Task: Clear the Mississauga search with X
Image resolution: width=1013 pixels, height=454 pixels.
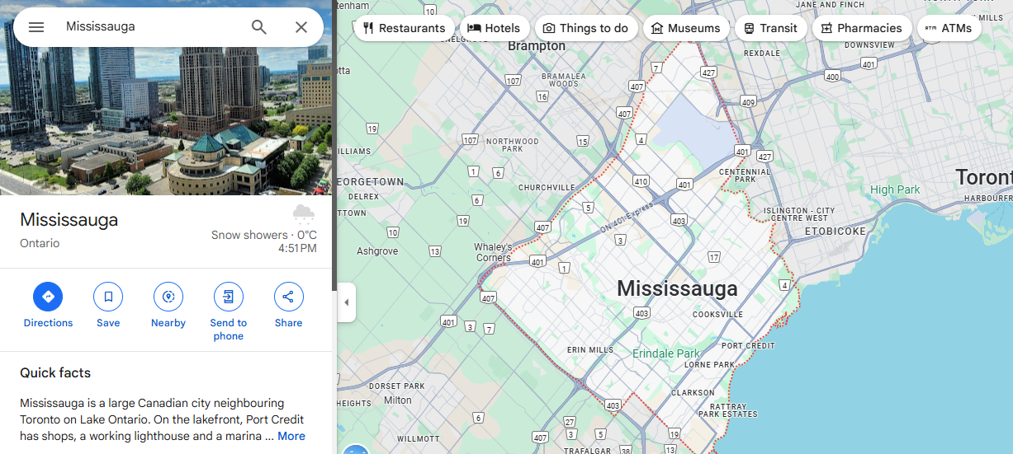Action: (x=301, y=27)
